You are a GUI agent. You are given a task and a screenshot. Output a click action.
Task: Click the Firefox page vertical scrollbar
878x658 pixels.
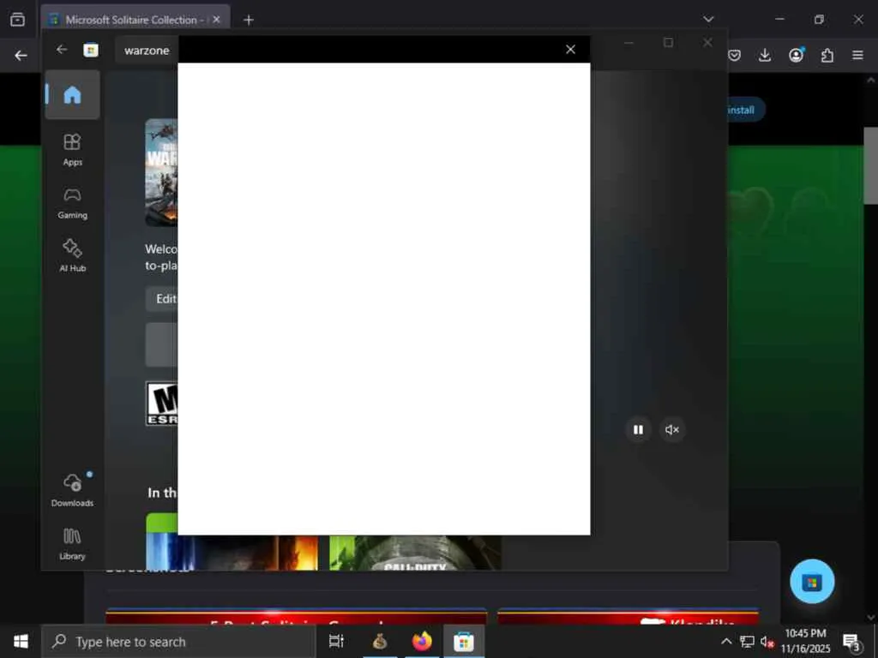pyautogui.click(x=871, y=165)
